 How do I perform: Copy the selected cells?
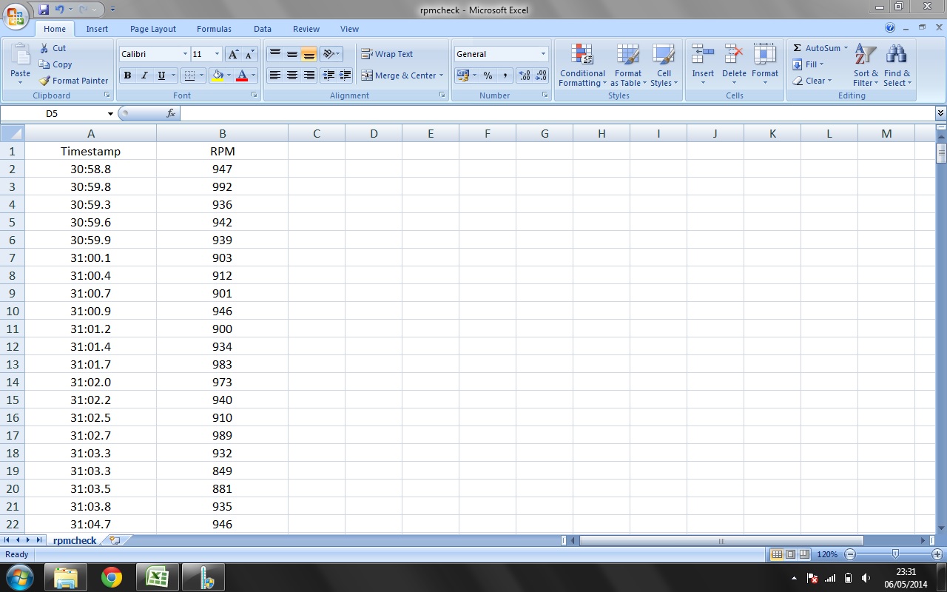(55, 64)
